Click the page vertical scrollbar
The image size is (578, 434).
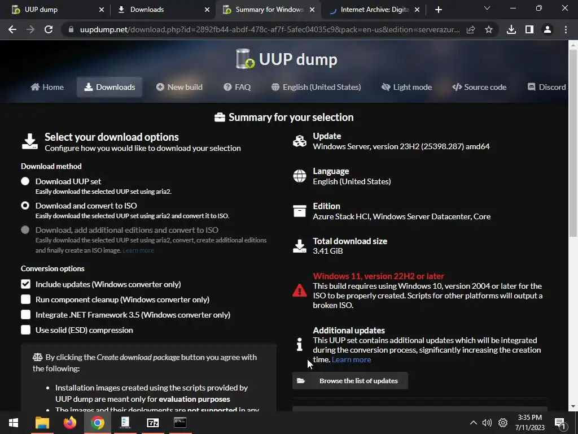(573, 144)
